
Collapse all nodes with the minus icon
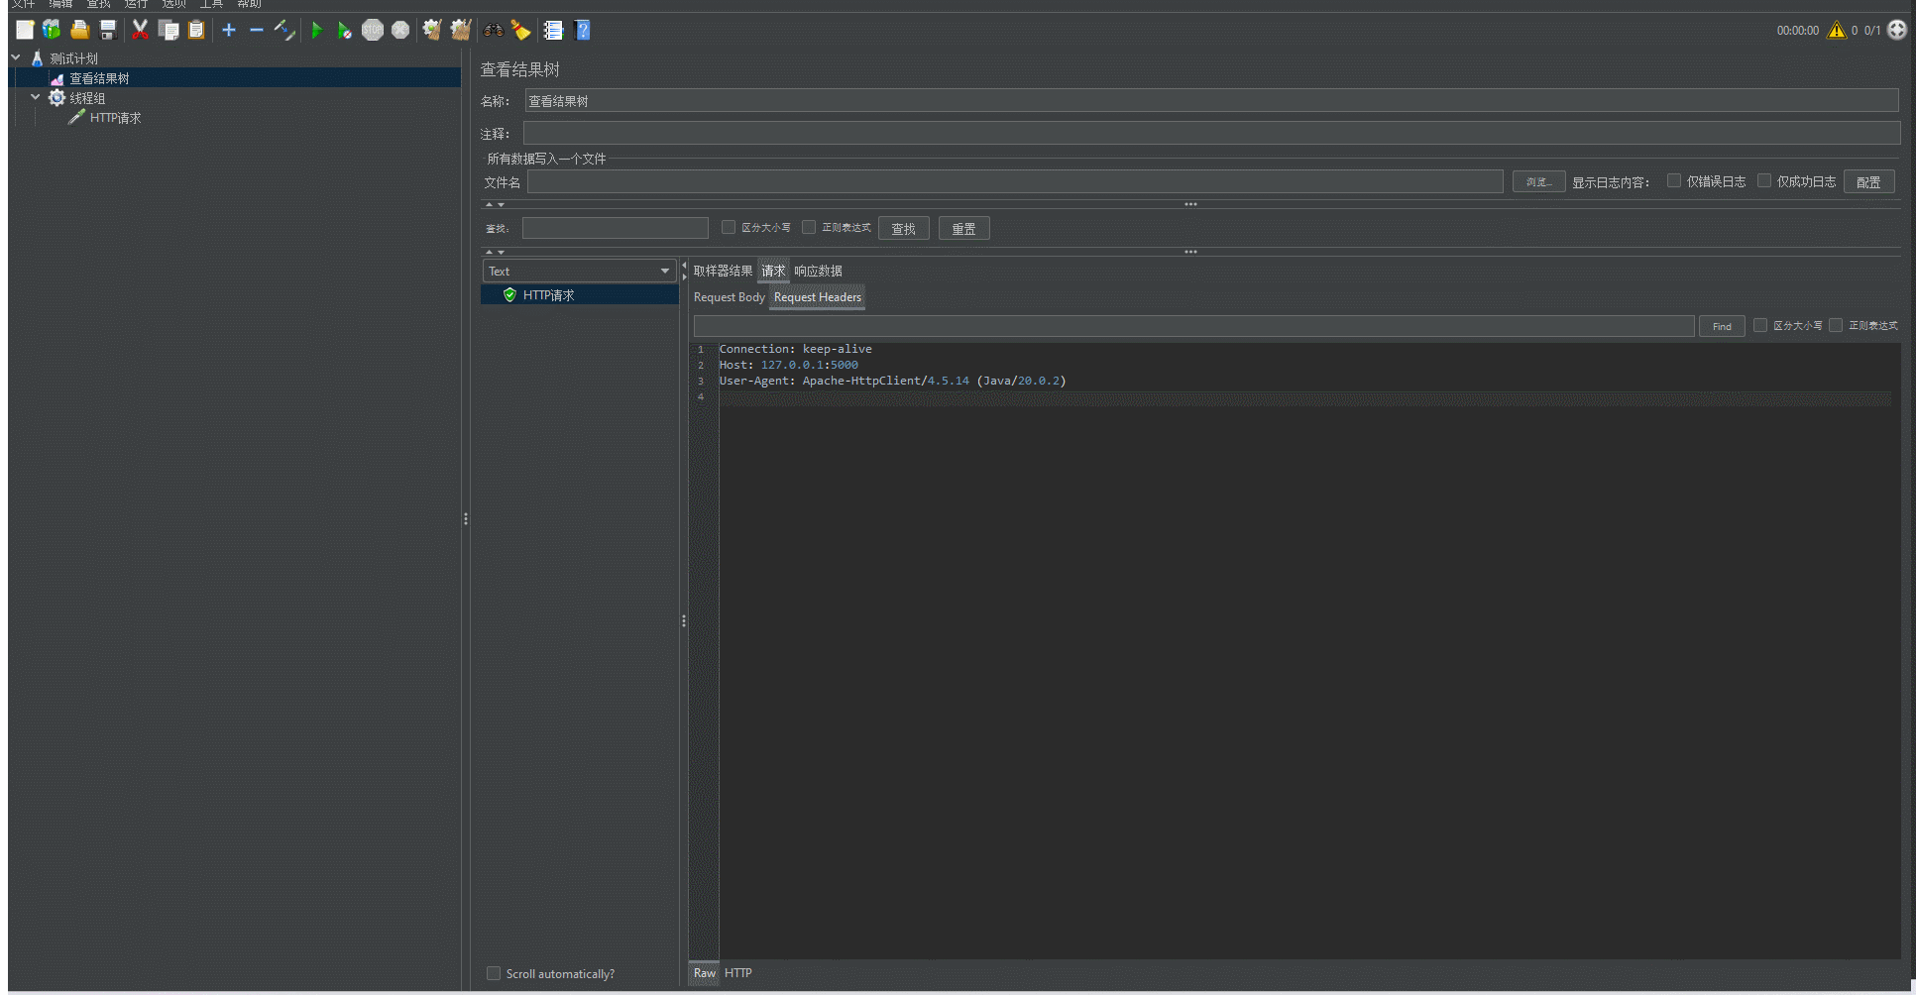click(x=257, y=31)
